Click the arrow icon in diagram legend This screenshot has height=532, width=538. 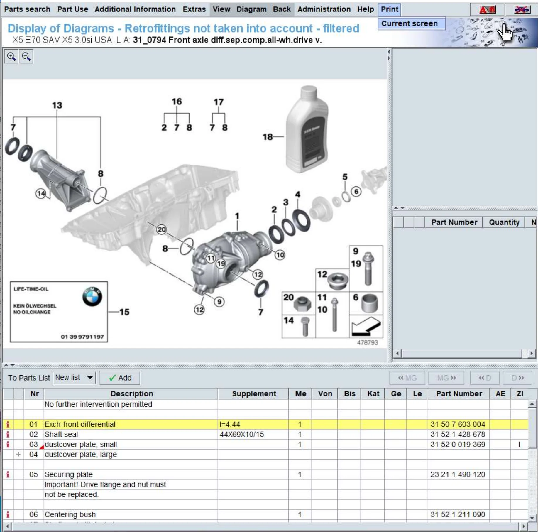point(366,326)
